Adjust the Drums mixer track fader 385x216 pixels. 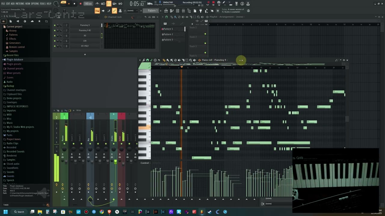pyautogui.click(x=115, y=162)
